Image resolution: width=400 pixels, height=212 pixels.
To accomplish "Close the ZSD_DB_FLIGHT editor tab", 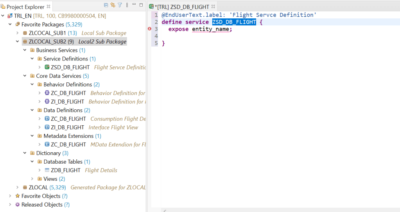I will point(213,6).
